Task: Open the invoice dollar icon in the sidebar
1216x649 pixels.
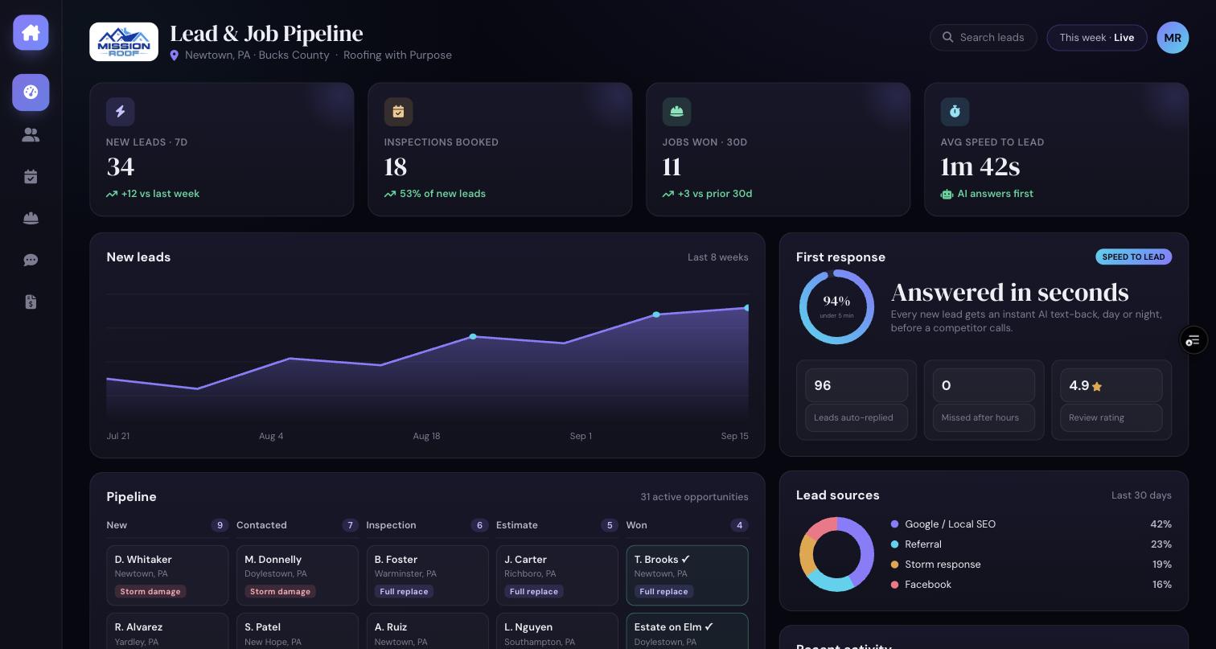Action: [x=31, y=302]
